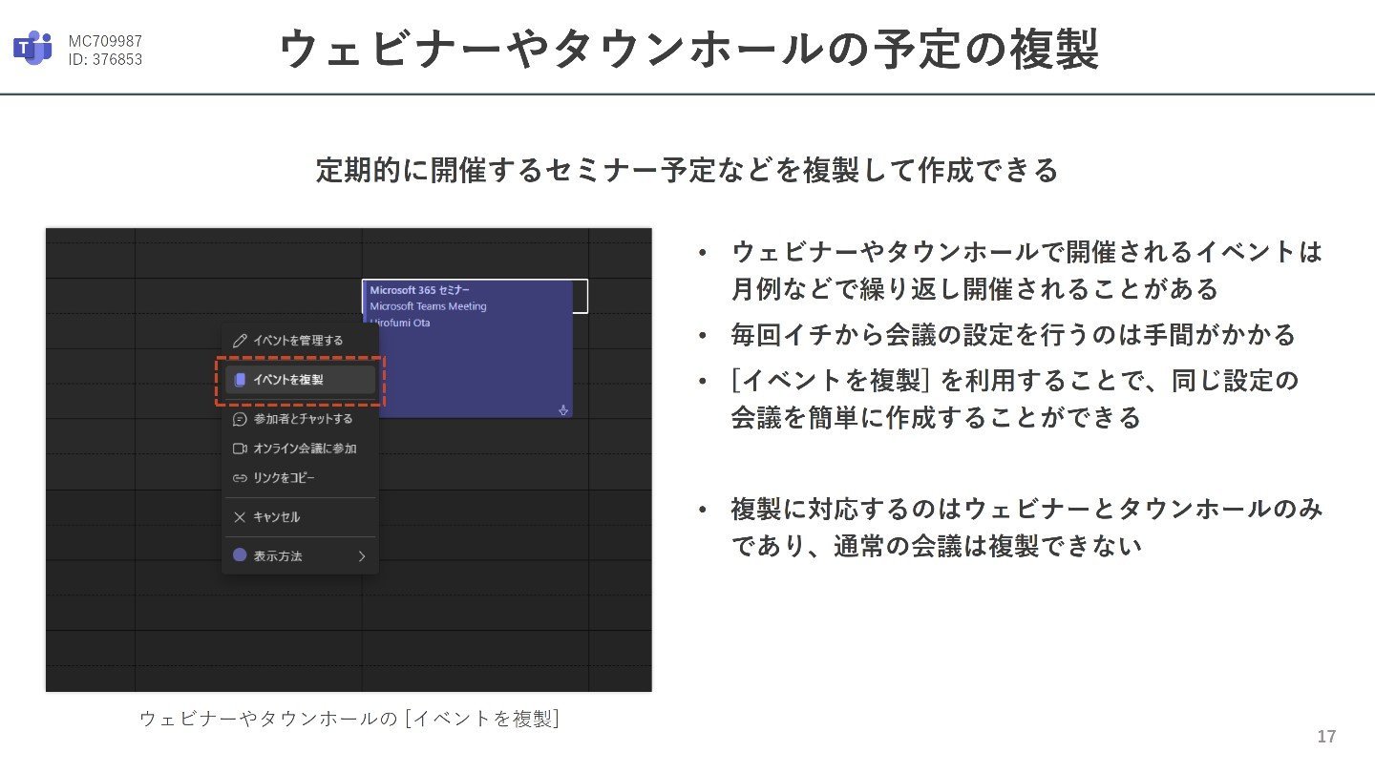Click the bullet 毎回イチから会議の設定を行うのは手間がかかる
This screenshot has width=1375, height=773.
coord(1013,335)
